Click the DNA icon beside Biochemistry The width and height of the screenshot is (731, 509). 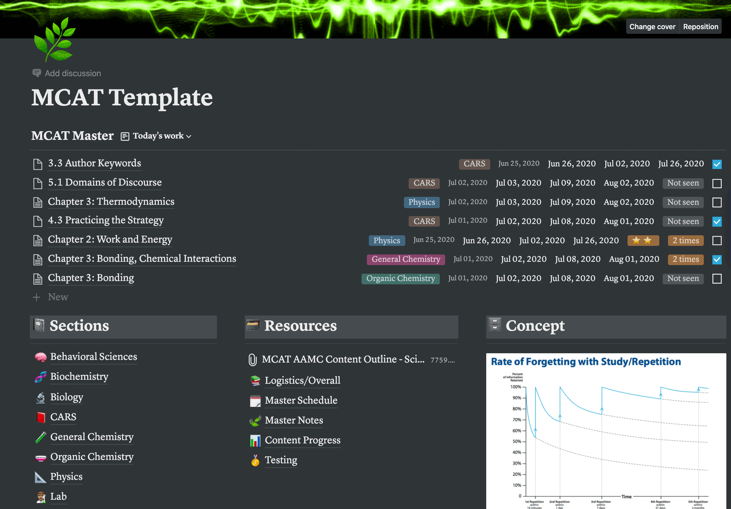click(x=40, y=377)
